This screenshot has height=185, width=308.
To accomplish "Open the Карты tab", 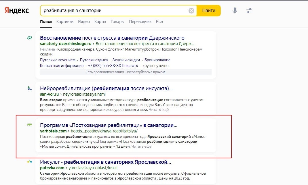I will 100,22.
